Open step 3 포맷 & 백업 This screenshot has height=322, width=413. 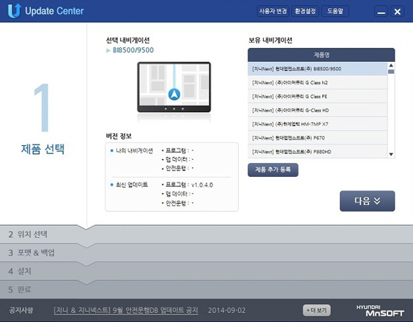click(206, 253)
